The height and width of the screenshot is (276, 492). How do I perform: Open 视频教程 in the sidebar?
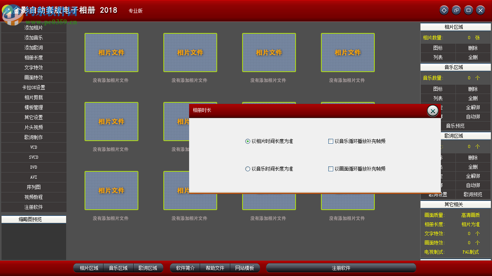coord(34,197)
